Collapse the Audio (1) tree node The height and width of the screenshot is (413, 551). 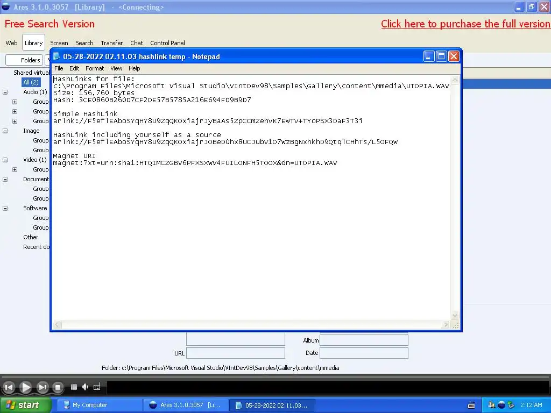click(5, 92)
